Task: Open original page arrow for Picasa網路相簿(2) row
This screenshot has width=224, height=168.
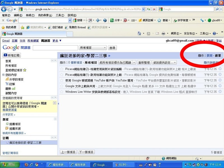Action: coord(220,69)
